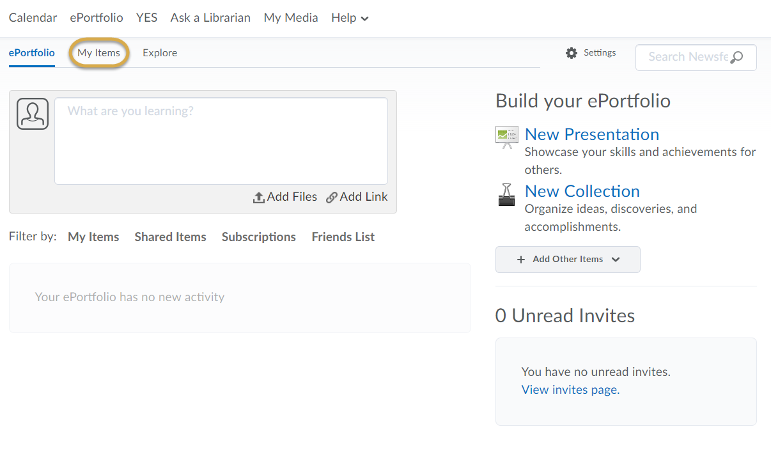The height and width of the screenshot is (452, 771).
Task: Open the YES navigation item
Action: click(146, 18)
